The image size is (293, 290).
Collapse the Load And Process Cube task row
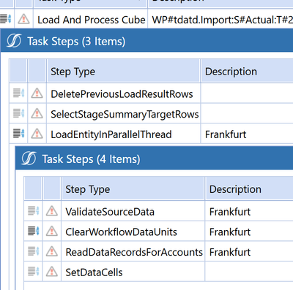click(x=6, y=18)
